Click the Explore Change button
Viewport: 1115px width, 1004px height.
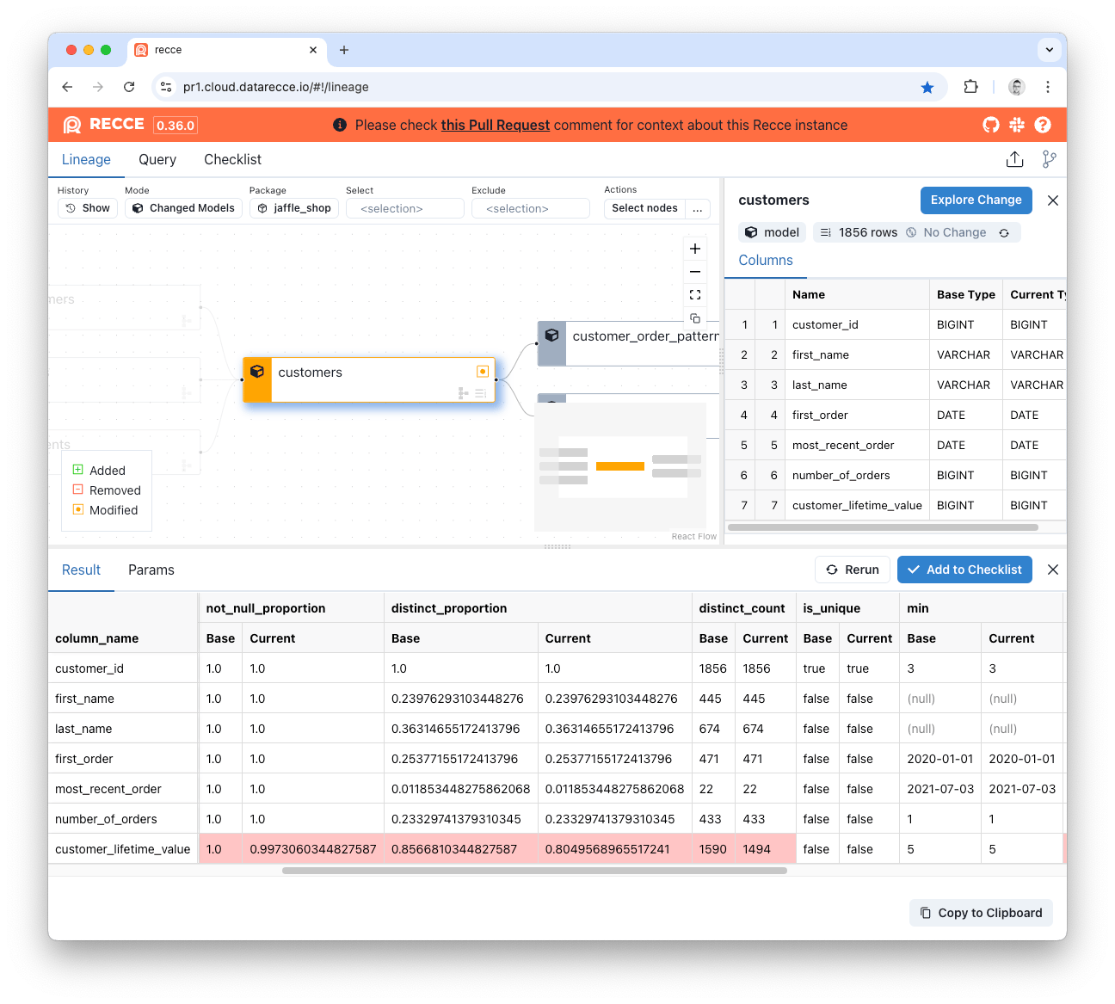click(976, 200)
